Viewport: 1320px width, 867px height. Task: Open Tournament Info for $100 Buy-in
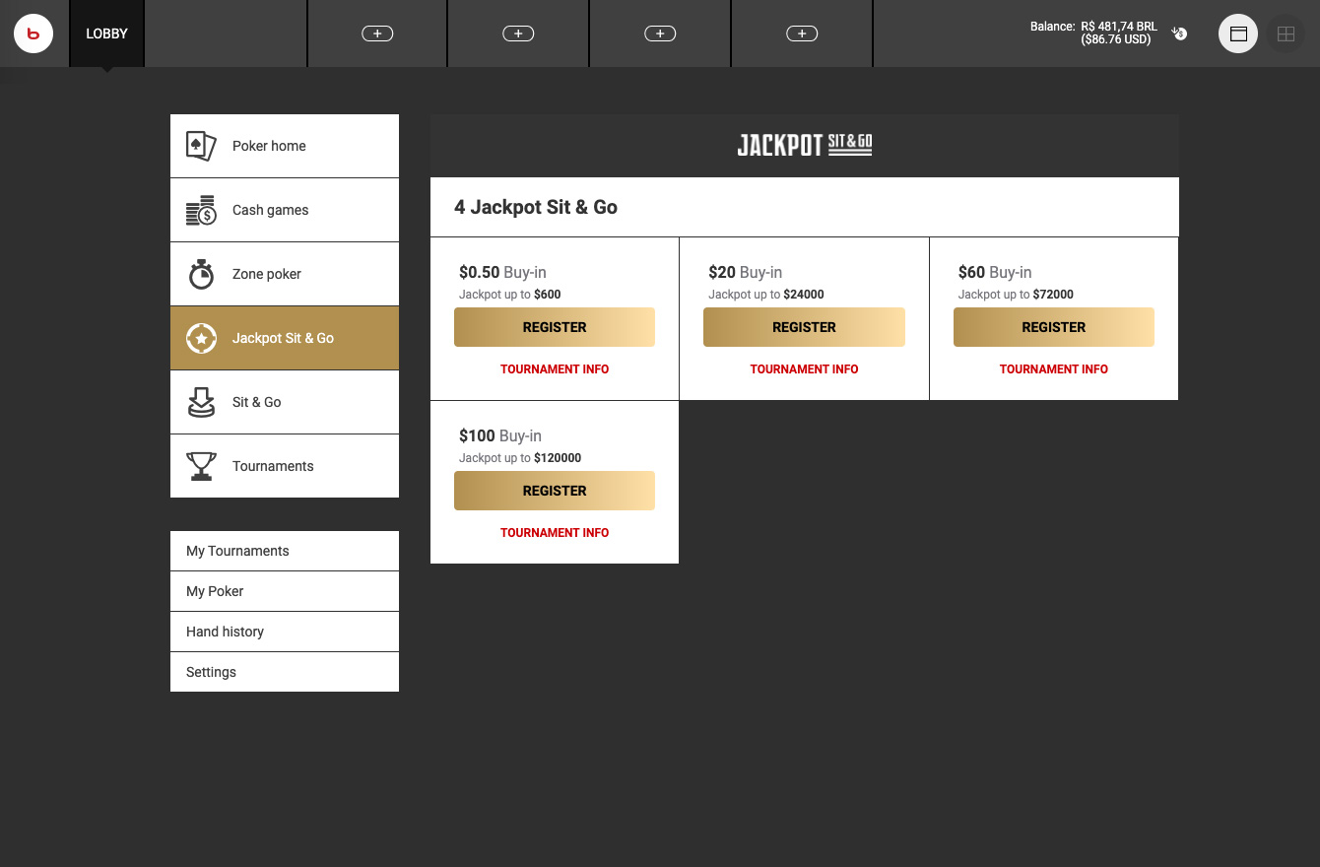click(x=555, y=533)
